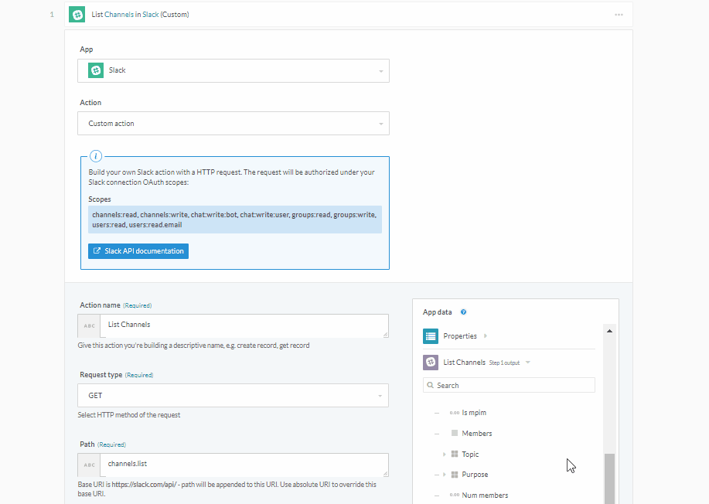709x504 pixels.
Task: Open the Request type dropdown showing GET
Action: 380,395
